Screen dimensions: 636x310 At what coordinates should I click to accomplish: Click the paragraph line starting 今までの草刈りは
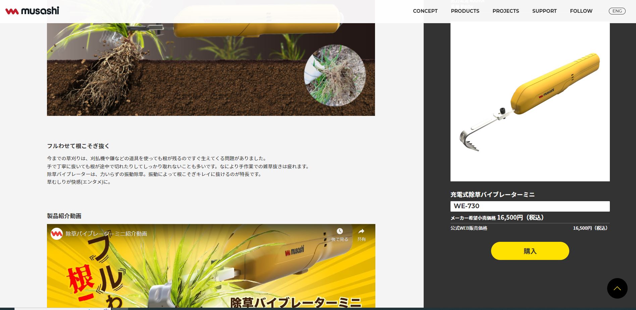click(x=157, y=159)
